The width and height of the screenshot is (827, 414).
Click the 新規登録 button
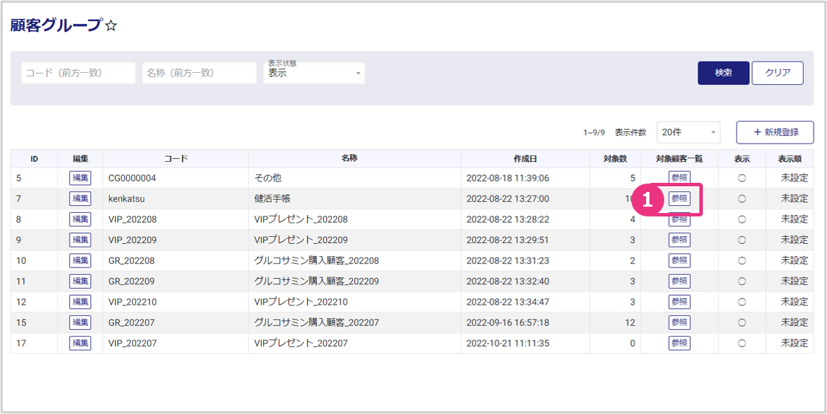(x=774, y=132)
